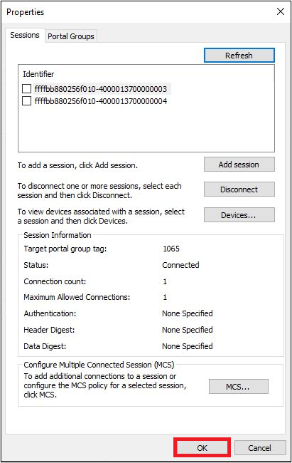Switch to the Portal Groups tab
Viewport: 292px width, 463px height.
point(71,36)
